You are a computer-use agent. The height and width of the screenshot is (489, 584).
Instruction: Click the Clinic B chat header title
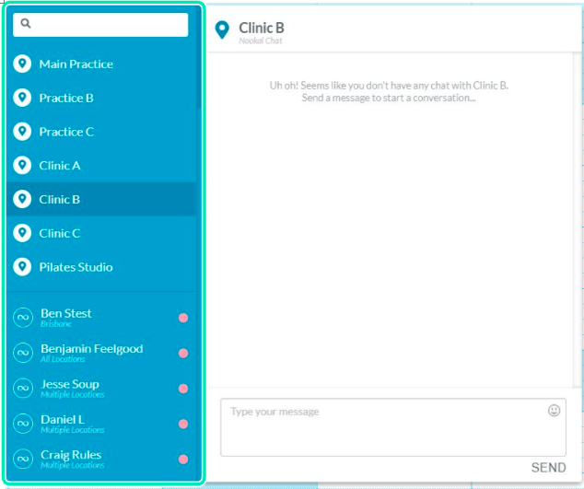(262, 28)
